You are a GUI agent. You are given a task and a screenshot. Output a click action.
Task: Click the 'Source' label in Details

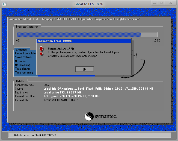coord(19,89)
